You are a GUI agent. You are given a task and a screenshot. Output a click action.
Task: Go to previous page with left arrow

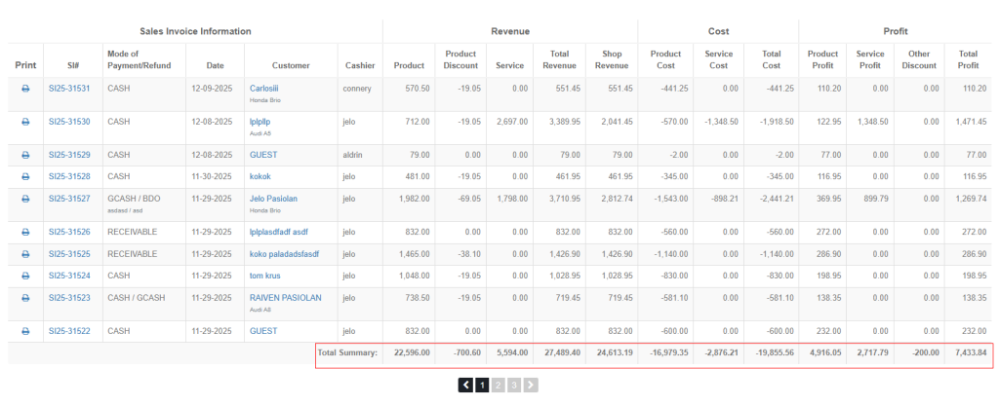[465, 386]
